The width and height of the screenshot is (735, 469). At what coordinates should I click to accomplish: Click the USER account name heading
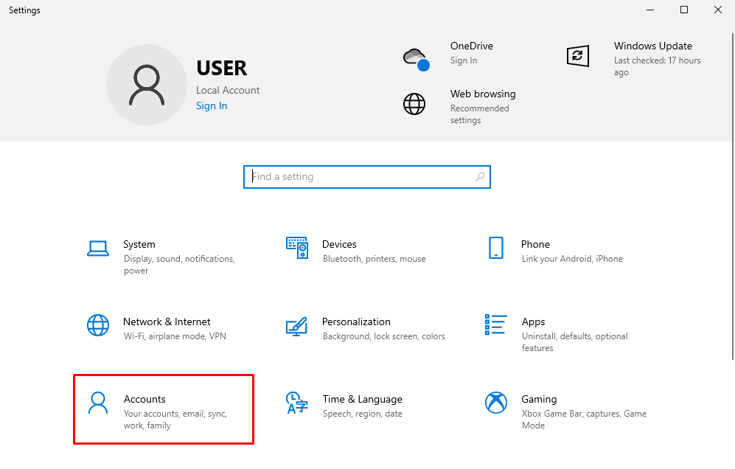coord(222,68)
